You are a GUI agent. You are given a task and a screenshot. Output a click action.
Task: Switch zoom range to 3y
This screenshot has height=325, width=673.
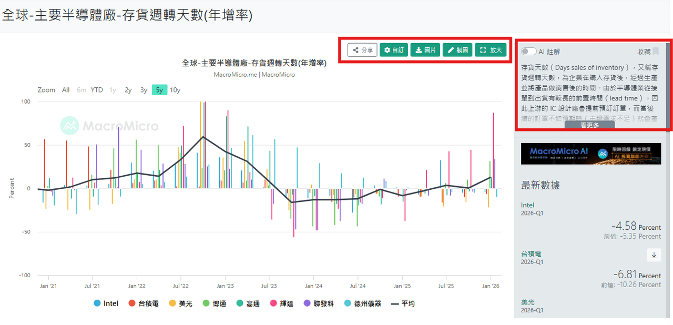(144, 90)
